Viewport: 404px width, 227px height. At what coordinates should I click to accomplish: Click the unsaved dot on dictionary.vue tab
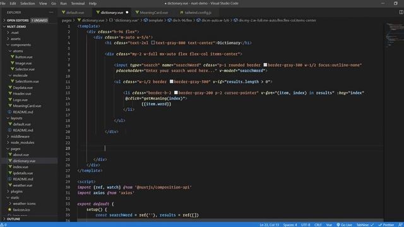tap(127, 13)
